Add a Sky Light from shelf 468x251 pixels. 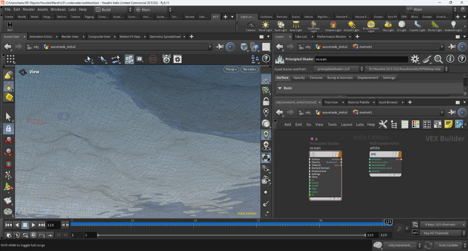pyautogui.click(x=388, y=26)
